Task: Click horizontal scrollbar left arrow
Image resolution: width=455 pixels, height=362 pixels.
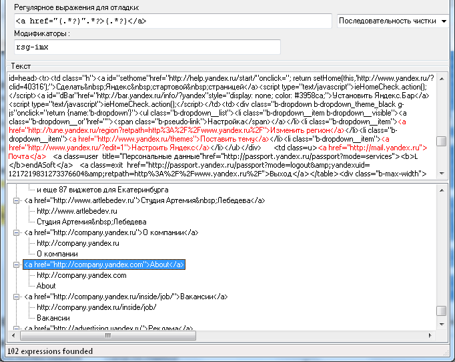Action: click(x=13, y=335)
